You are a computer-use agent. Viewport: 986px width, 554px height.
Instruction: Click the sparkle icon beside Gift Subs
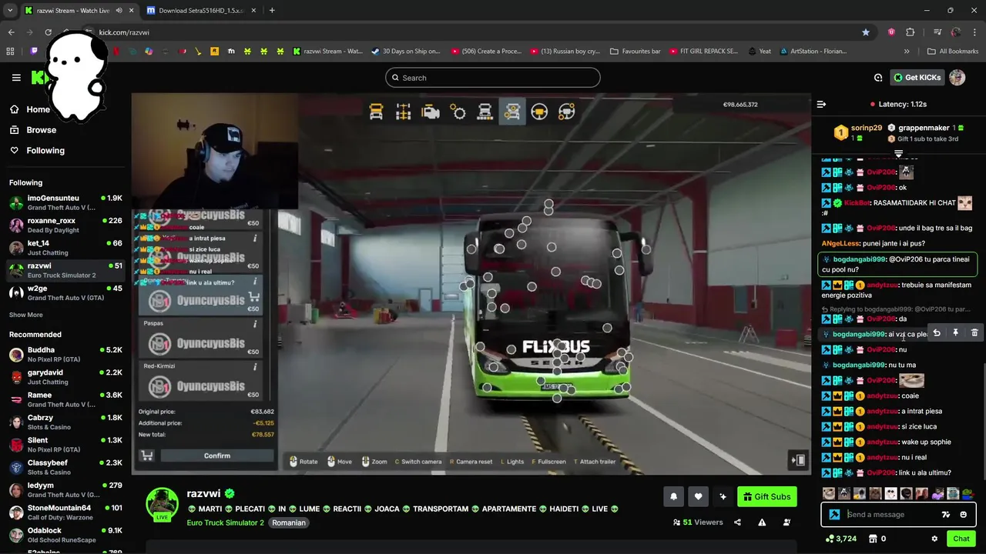723,497
